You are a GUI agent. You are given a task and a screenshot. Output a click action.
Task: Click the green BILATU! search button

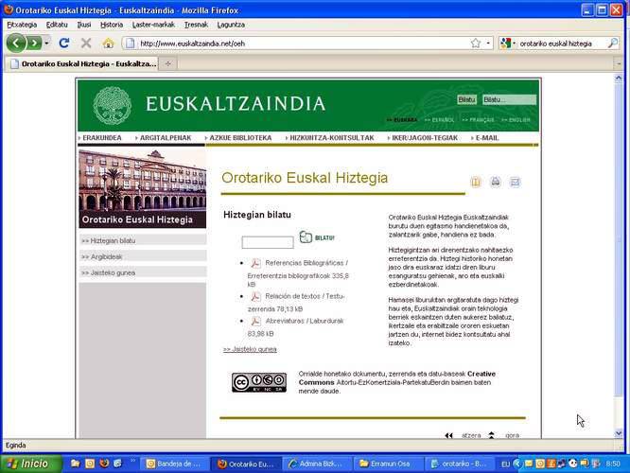pyautogui.click(x=317, y=237)
